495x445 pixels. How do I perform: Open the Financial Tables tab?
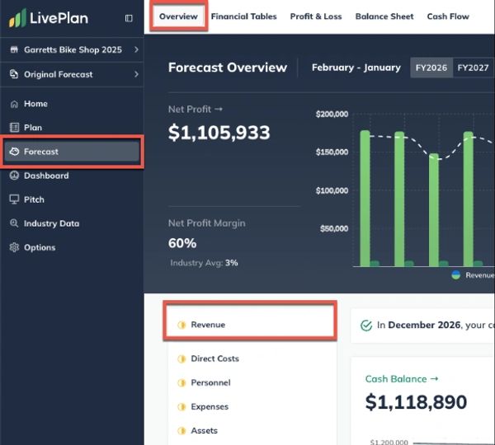click(x=243, y=16)
